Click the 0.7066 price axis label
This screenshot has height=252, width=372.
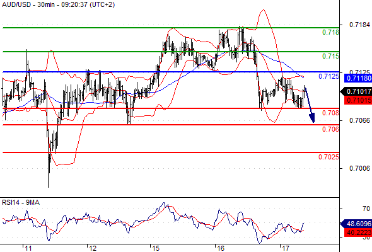click(359, 121)
